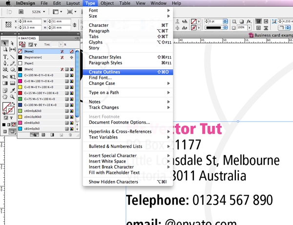Select the Gap tool

point(13,49)
